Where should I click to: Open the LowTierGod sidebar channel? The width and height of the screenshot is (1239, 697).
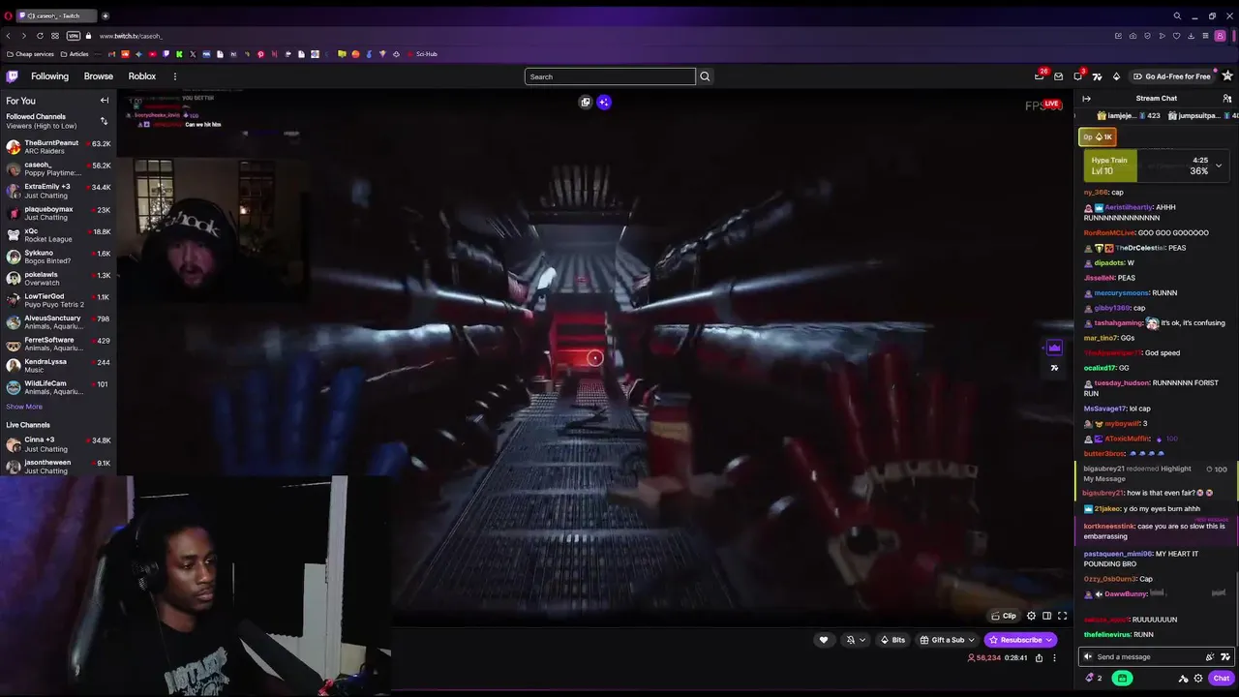pos(58,300)
